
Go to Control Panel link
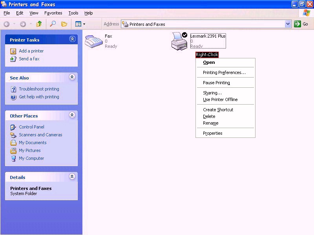point(32,127)
